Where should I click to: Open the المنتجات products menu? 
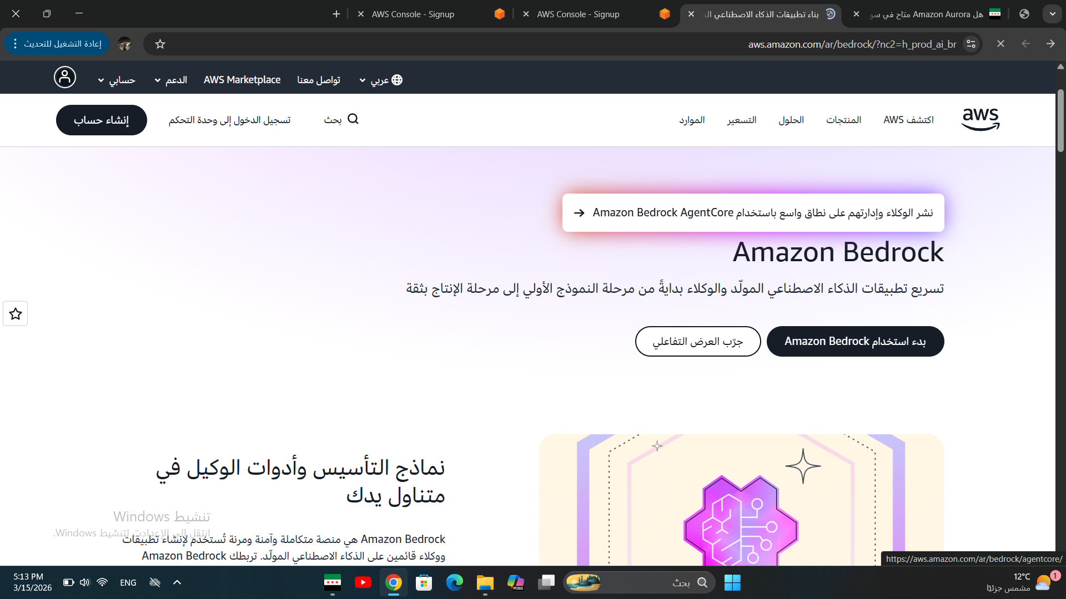point(843,120)
